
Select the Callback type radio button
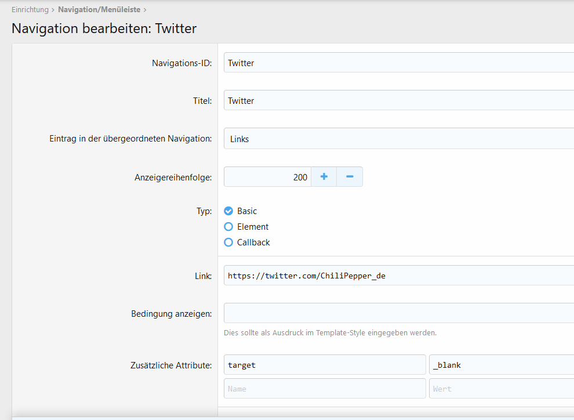[228, 242]
